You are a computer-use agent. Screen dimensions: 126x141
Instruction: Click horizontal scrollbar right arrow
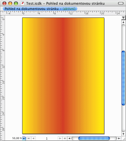coord(119,138)
